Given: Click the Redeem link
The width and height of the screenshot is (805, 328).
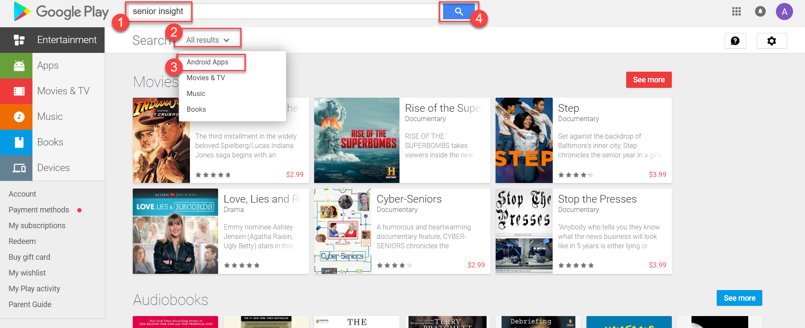Looking at the screenshot, I should click(22, 241).
